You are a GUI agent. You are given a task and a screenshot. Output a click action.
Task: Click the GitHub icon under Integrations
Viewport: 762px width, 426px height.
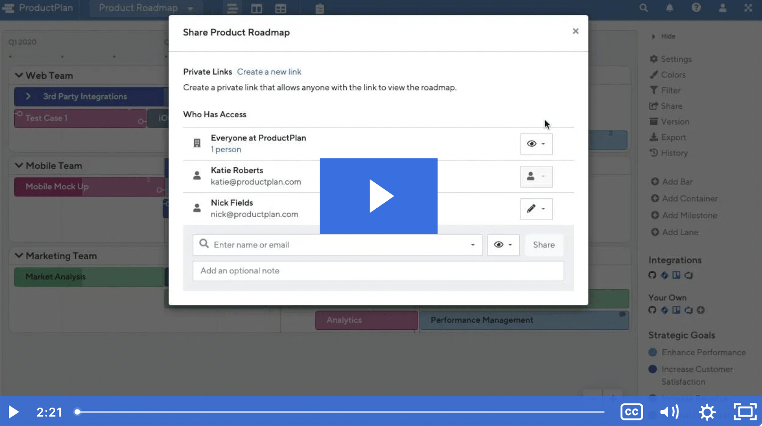(x=652, y=275)
